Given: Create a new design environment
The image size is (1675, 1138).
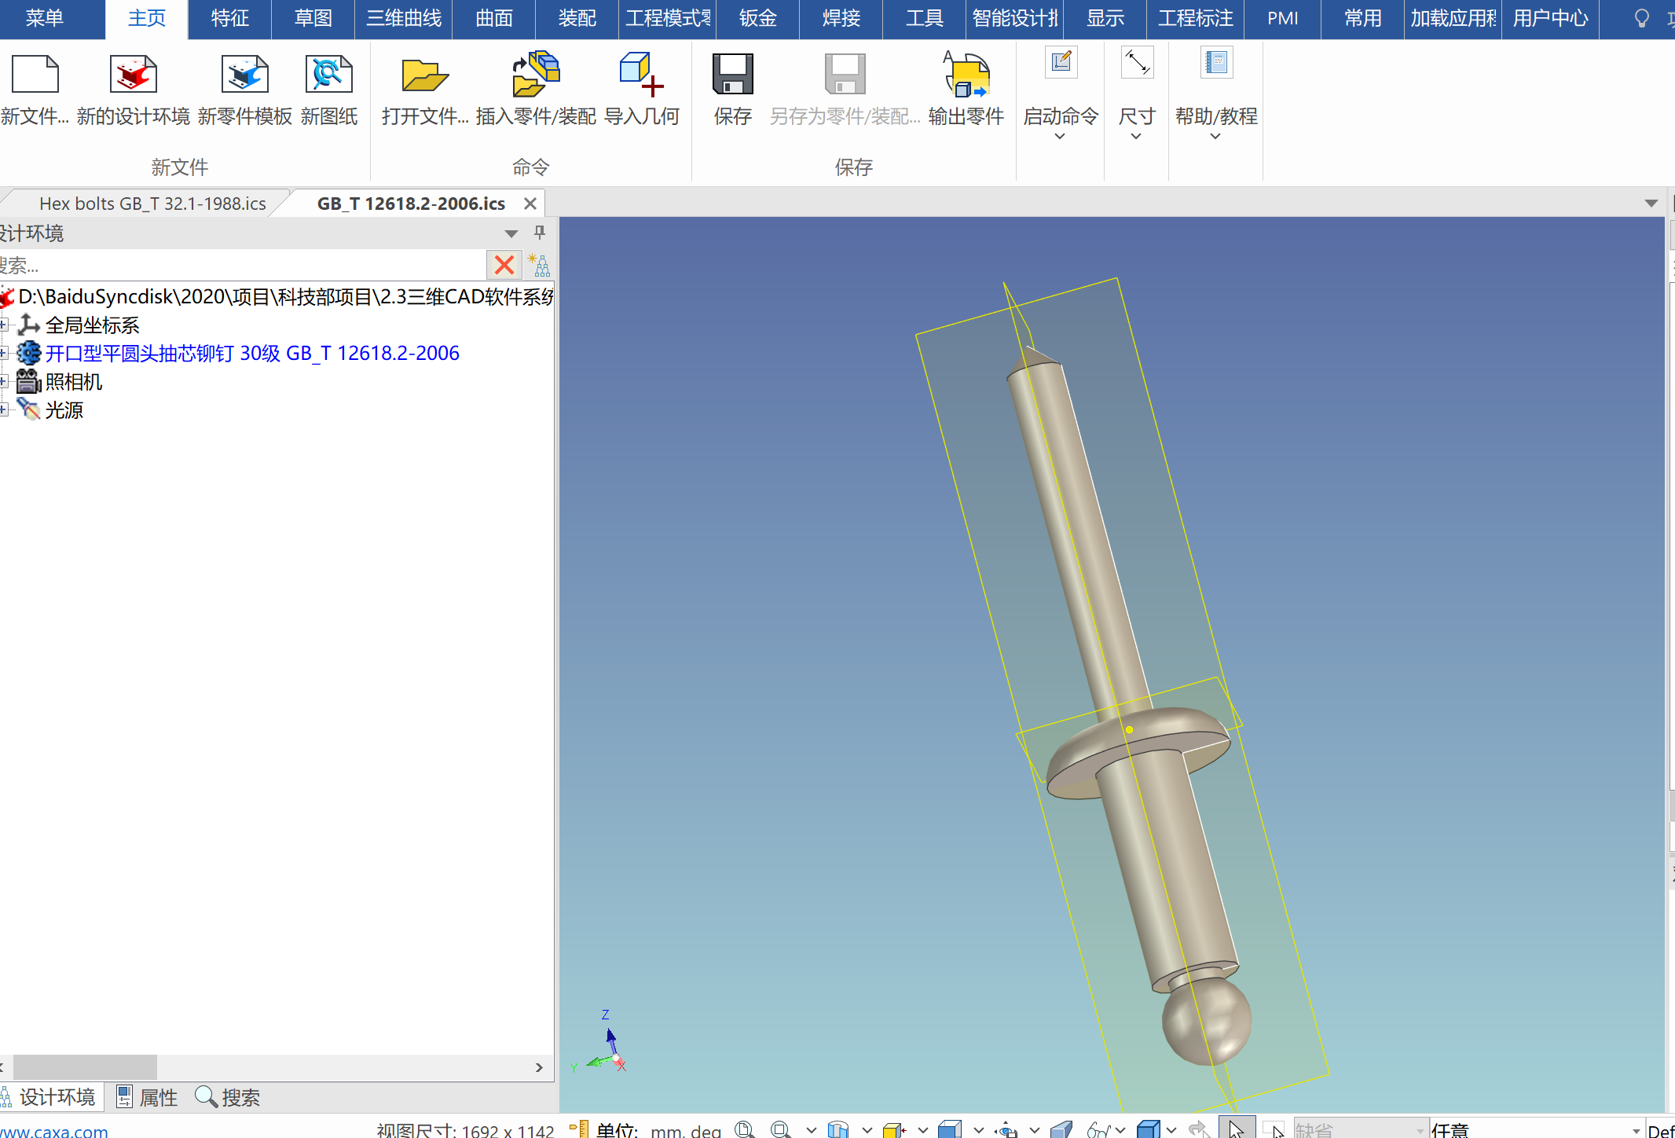Looking at the screenshot, I should click(x=133, y=75).
